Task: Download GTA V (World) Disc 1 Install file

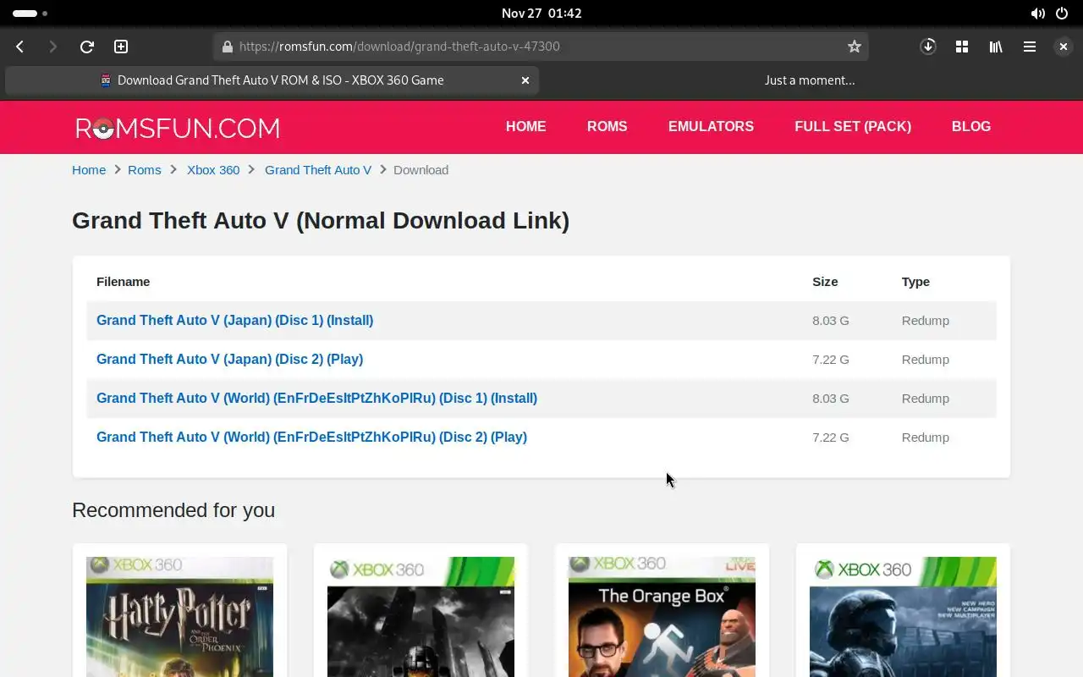Action: (x=317, y=399)
